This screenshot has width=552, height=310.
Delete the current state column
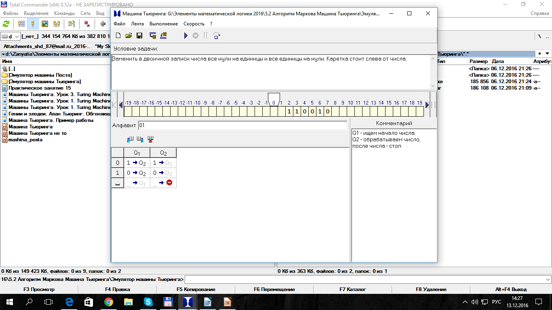[x=150, y=139]
